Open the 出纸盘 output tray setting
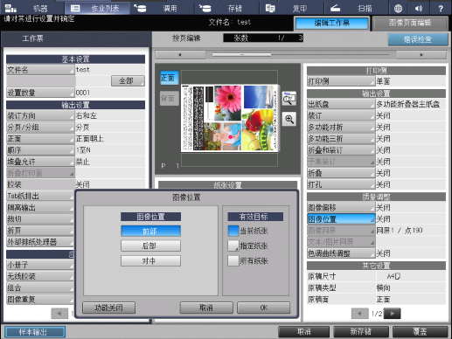 (341, 104)
